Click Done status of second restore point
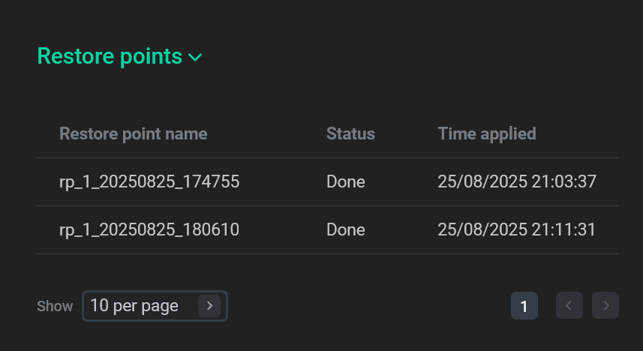 346,229
